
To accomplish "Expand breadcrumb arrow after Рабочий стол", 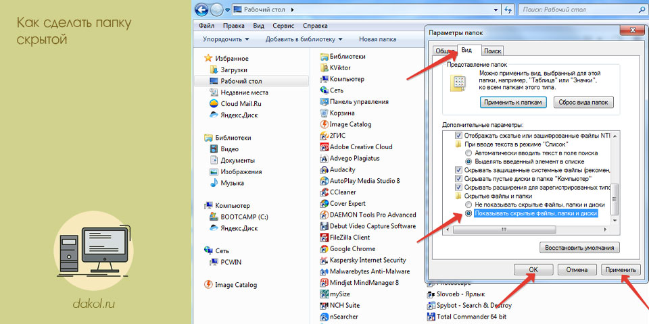I will pos(293,9).
